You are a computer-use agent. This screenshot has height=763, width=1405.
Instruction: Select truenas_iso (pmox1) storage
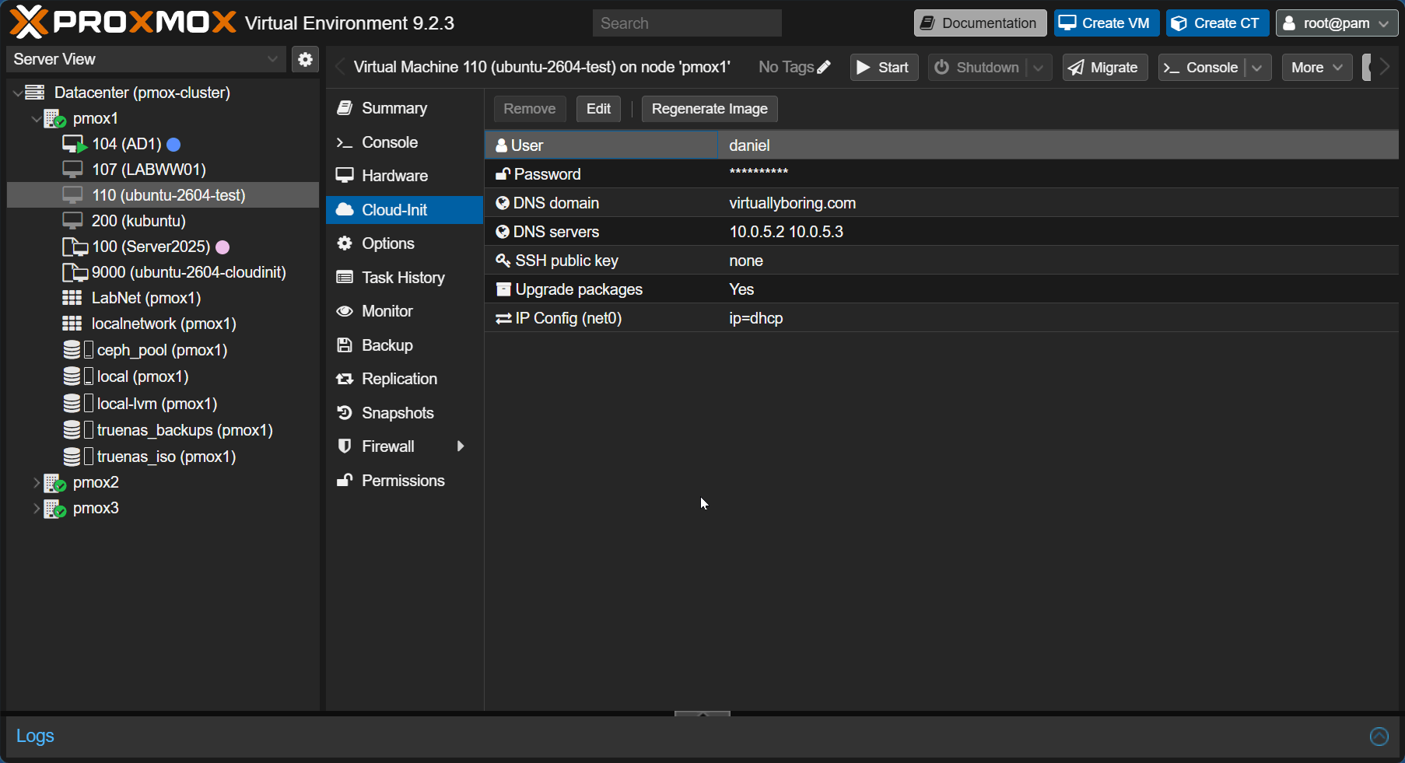coord(166,457)
